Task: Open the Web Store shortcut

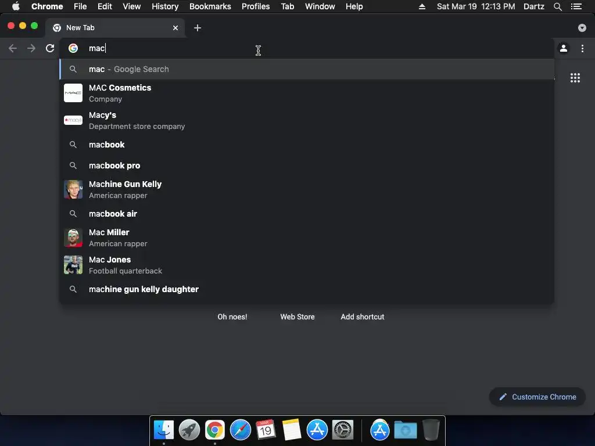Action: pos(297,316)
